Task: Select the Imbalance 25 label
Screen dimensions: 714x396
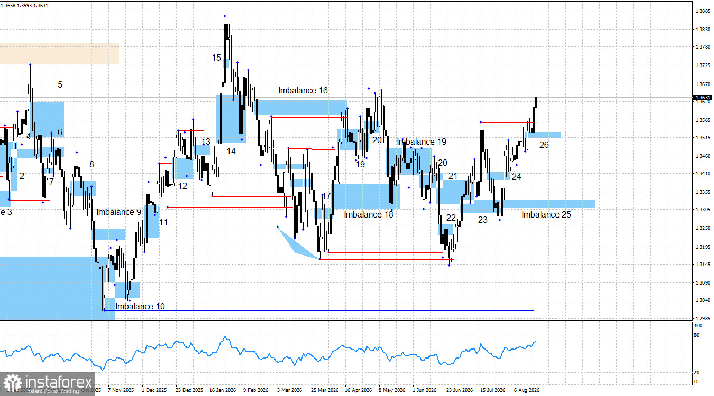Action: 546,214
